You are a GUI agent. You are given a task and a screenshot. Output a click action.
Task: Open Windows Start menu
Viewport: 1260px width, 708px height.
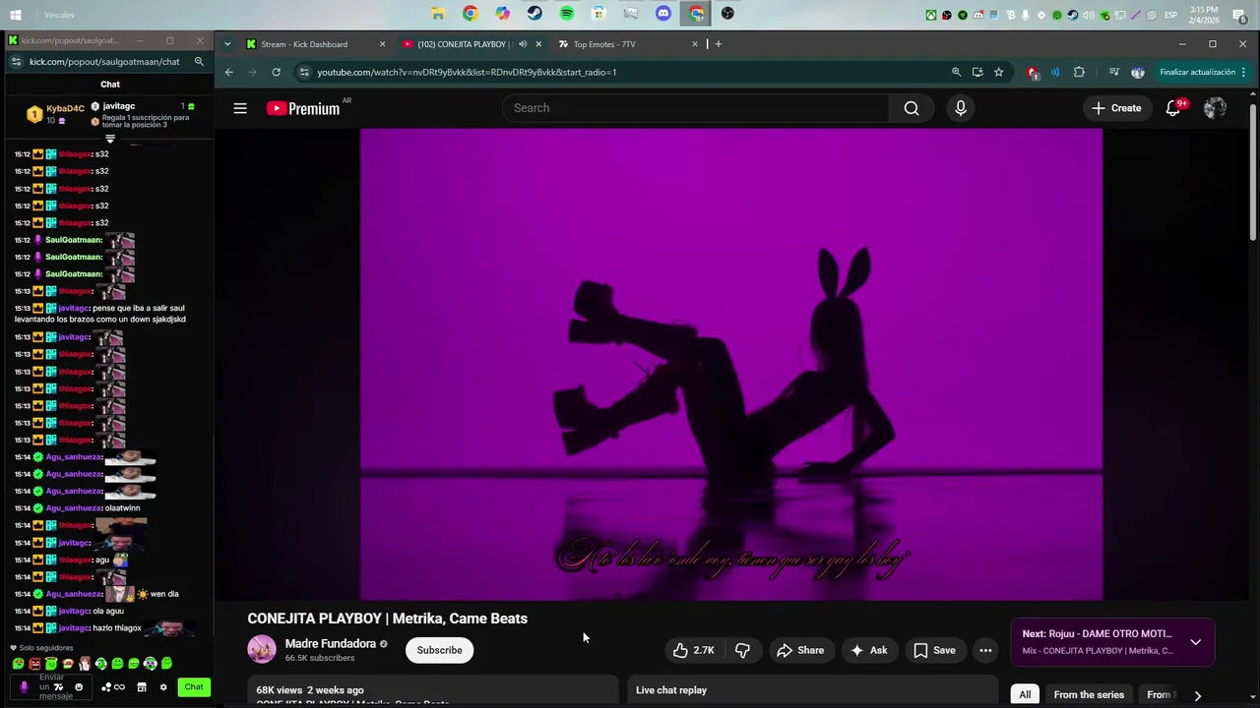pos(15,14)
